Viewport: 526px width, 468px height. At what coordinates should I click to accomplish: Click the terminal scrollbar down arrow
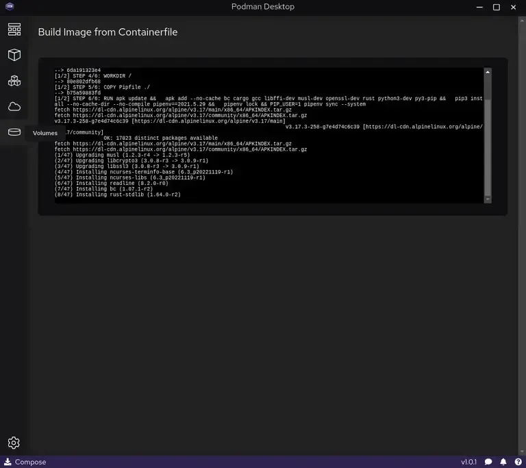tap(488, 199)
